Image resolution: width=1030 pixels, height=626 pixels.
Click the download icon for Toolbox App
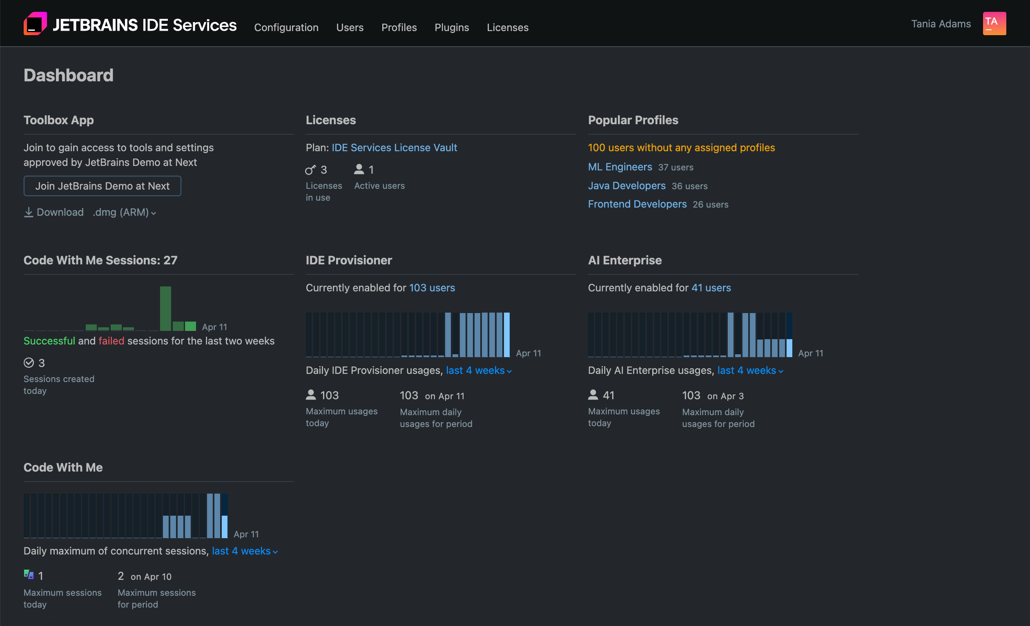29,212
